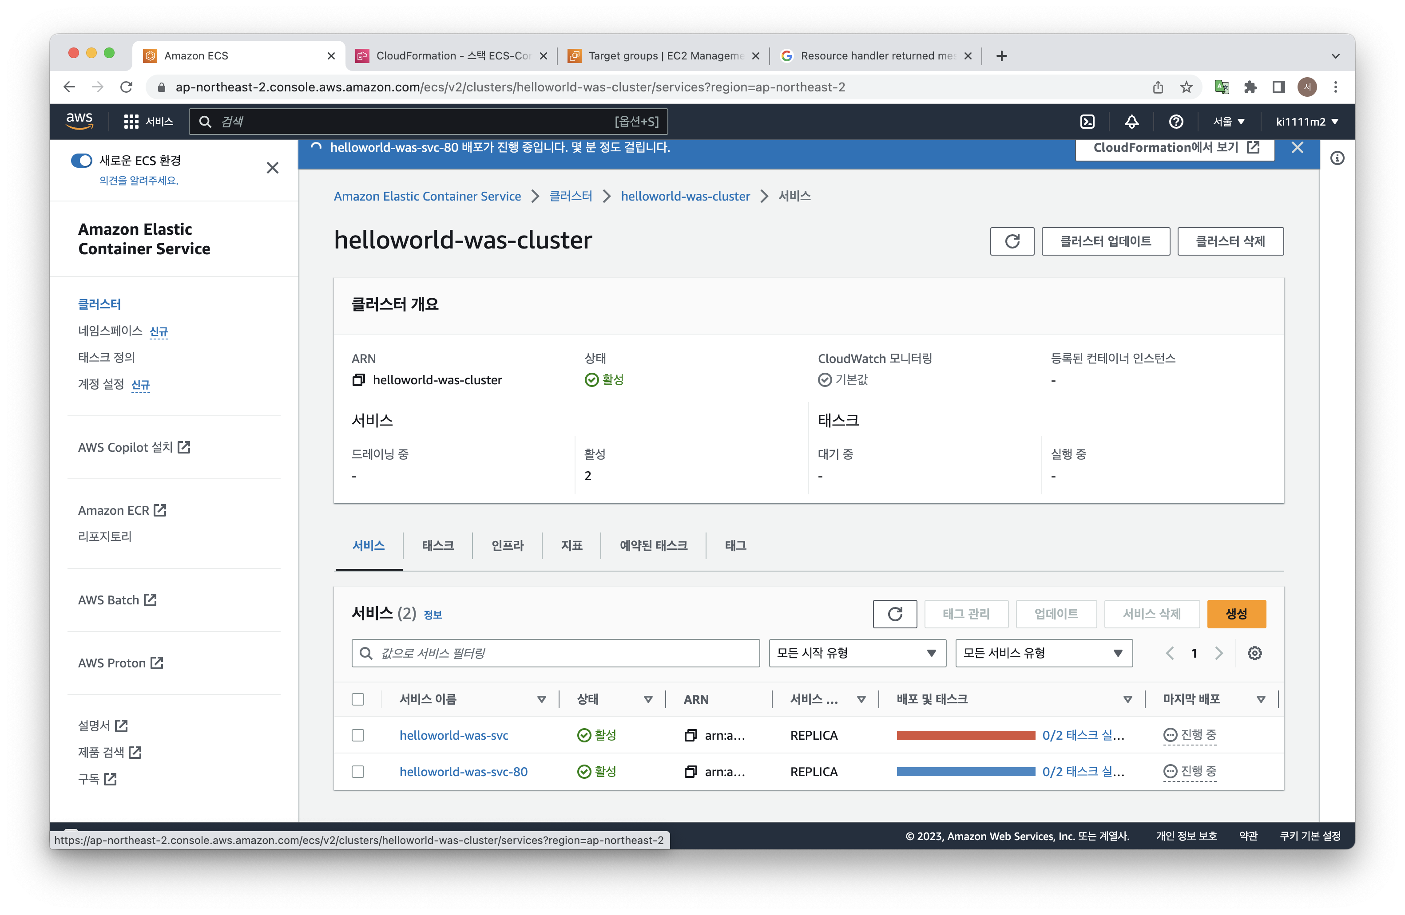Click services table settings gear icon
1405x915 pixels.
coord(1254,653)
